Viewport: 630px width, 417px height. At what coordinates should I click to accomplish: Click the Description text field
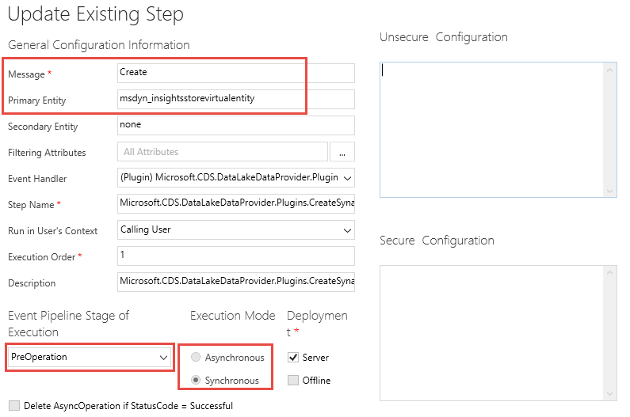point(235,282)
